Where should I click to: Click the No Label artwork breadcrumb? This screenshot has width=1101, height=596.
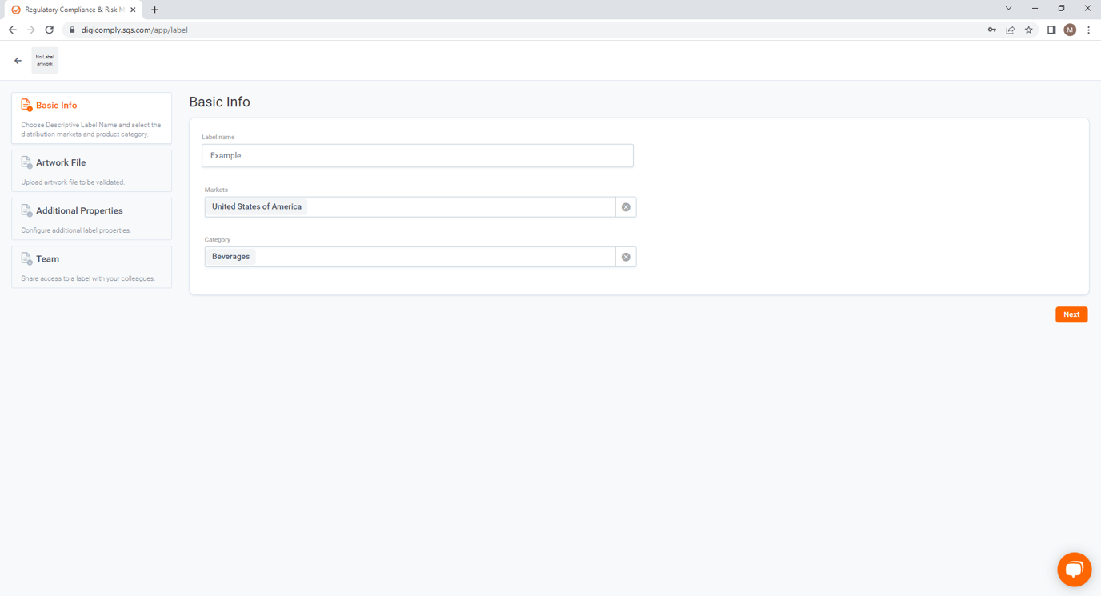tap(44, 59)
